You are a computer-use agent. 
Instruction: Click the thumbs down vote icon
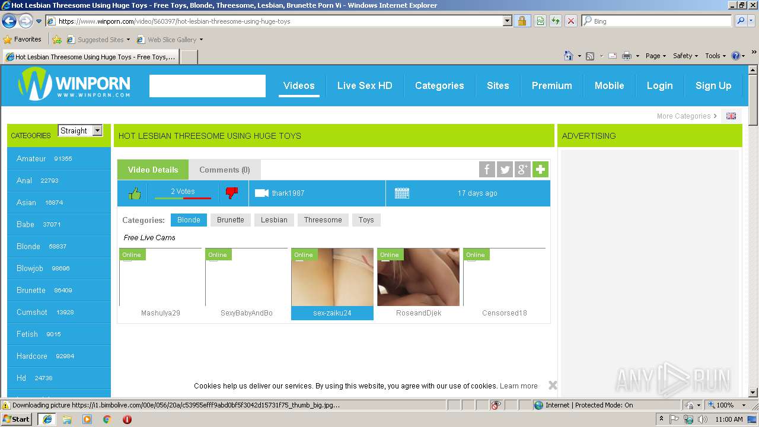(232, 193)
